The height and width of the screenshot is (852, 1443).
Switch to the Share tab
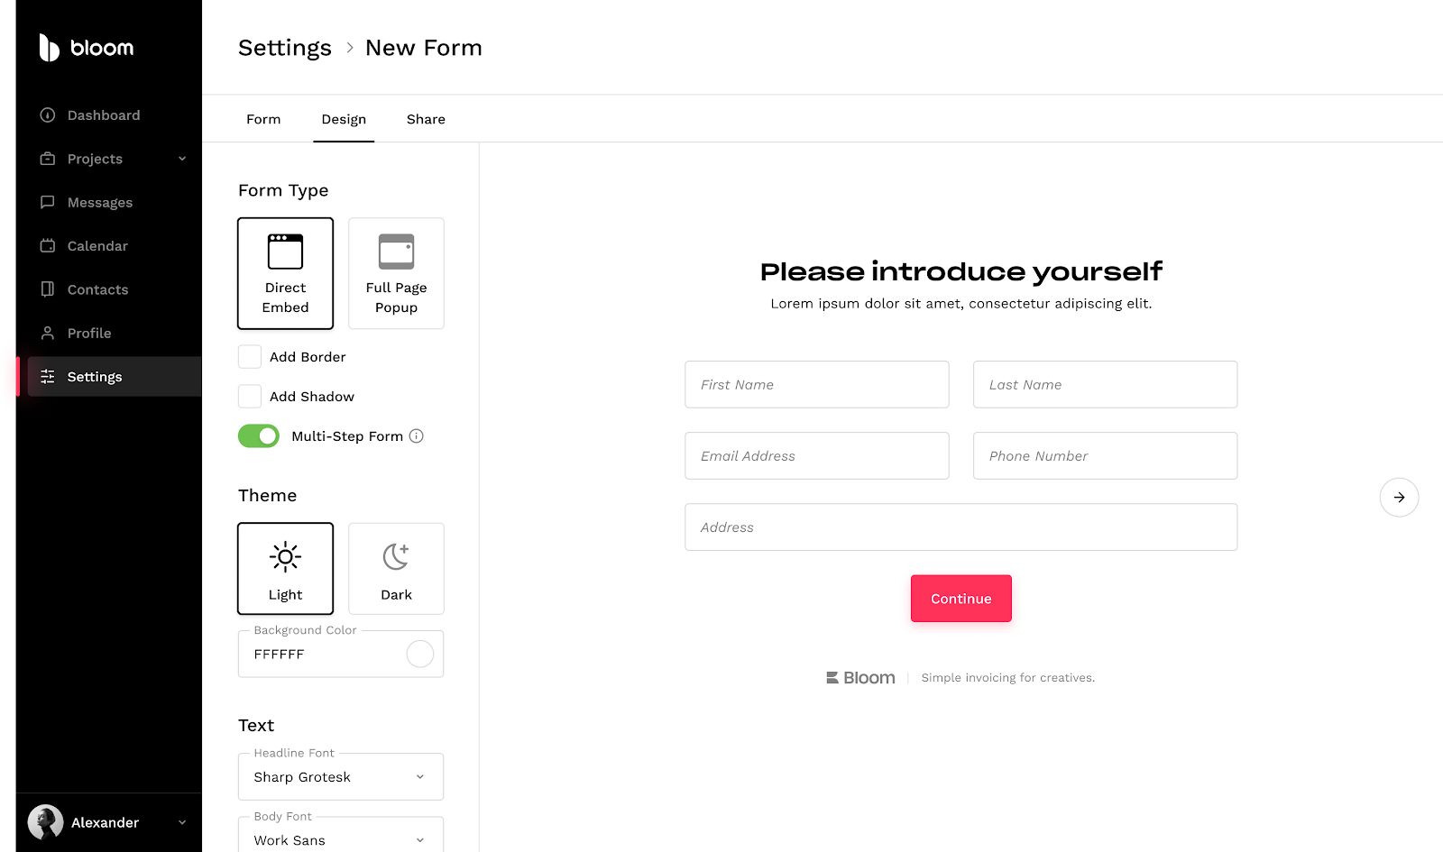(x=426, y=119)
